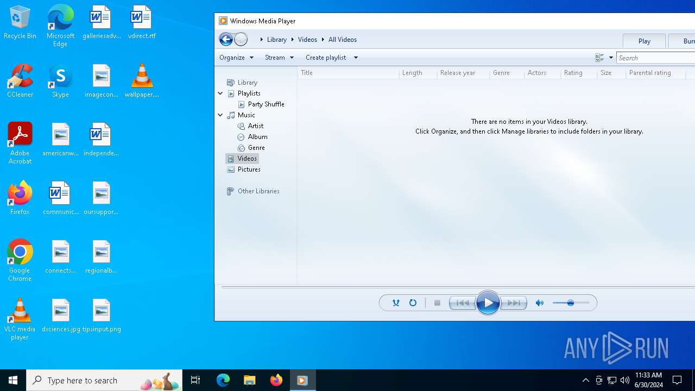Select Videos in the navigation tree
The width and height of the screenshot is (695, 391).
click(247, 159)
